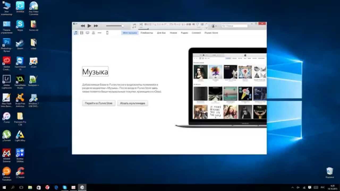Open GameMaker Studio shortcut
The height and width of the screenshot is (191, 340).
click(20, 82)
